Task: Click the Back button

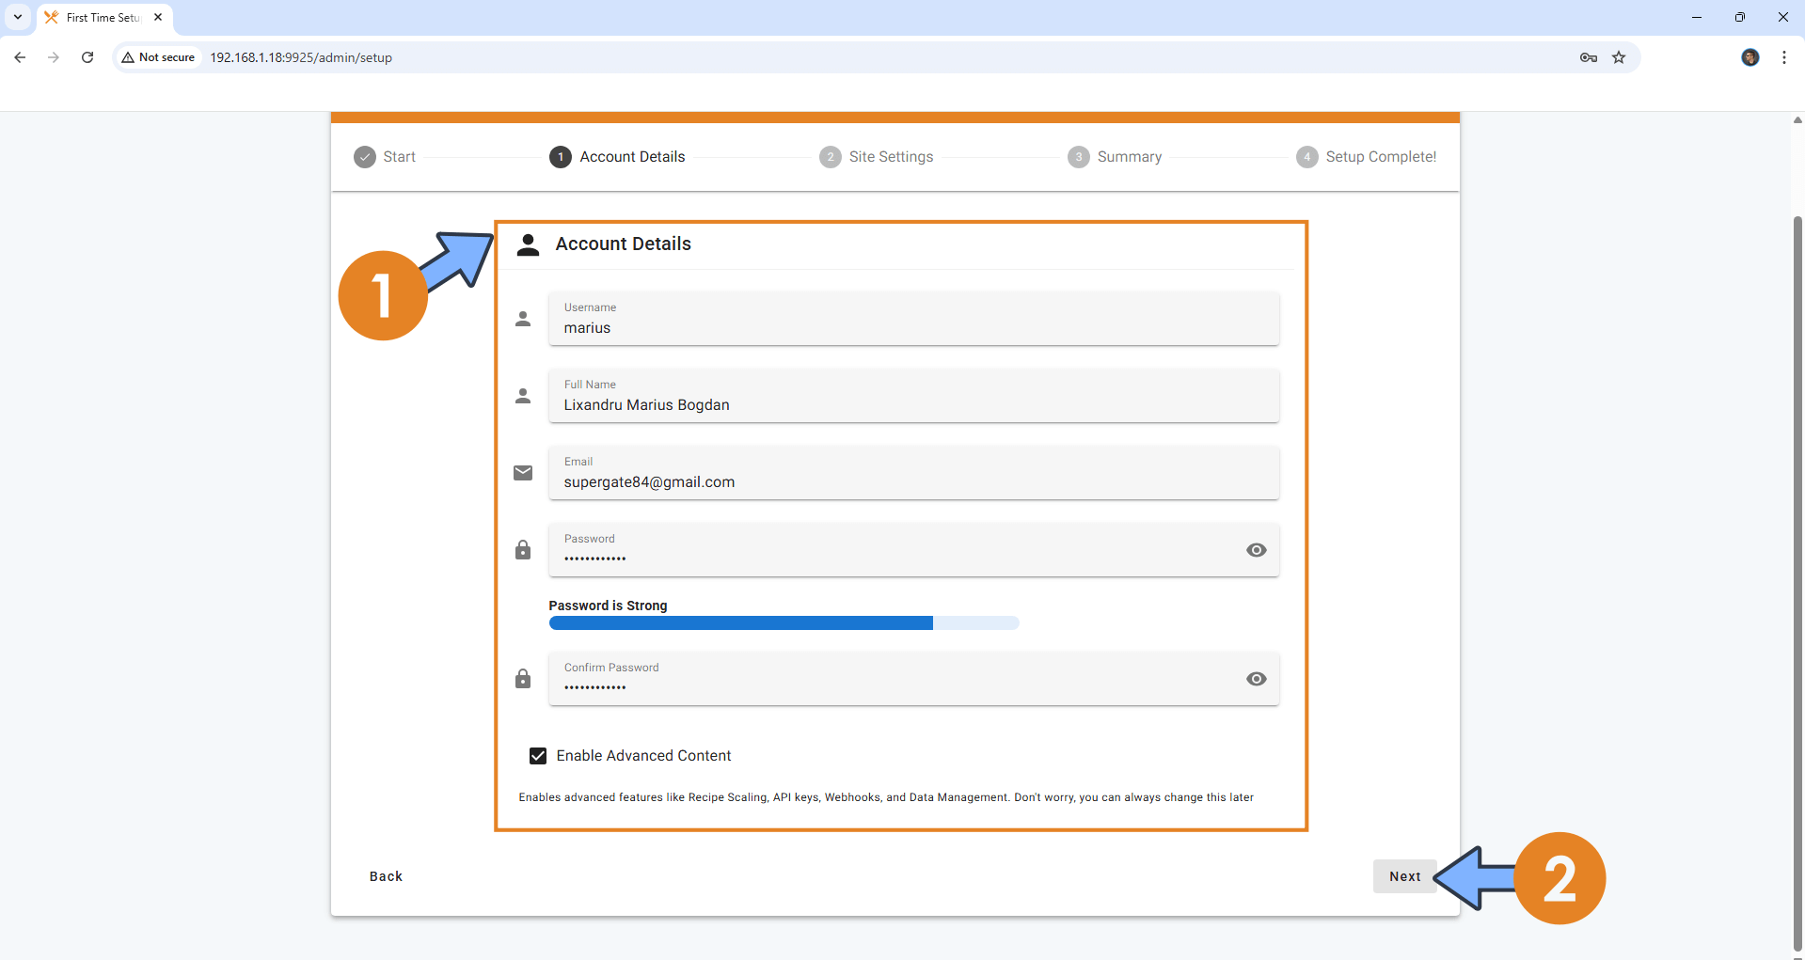Action: (386, 876)
